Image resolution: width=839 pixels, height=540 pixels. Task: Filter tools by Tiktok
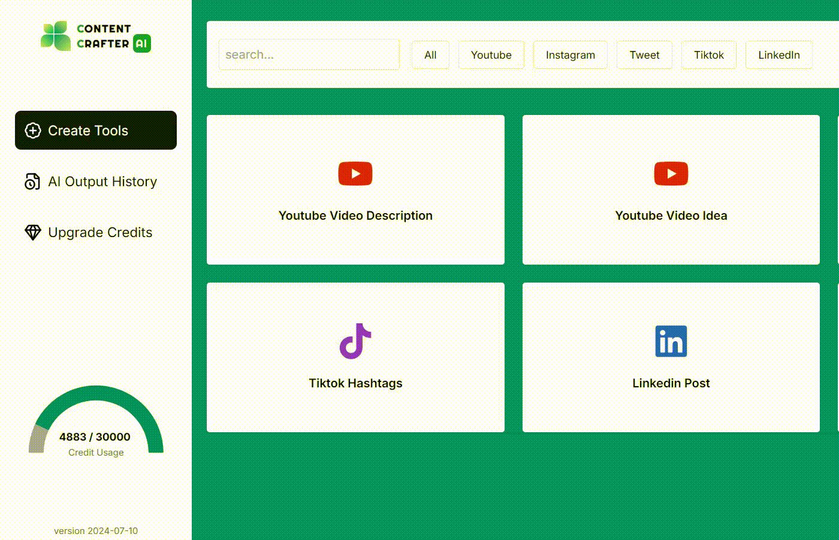(709, 55)
